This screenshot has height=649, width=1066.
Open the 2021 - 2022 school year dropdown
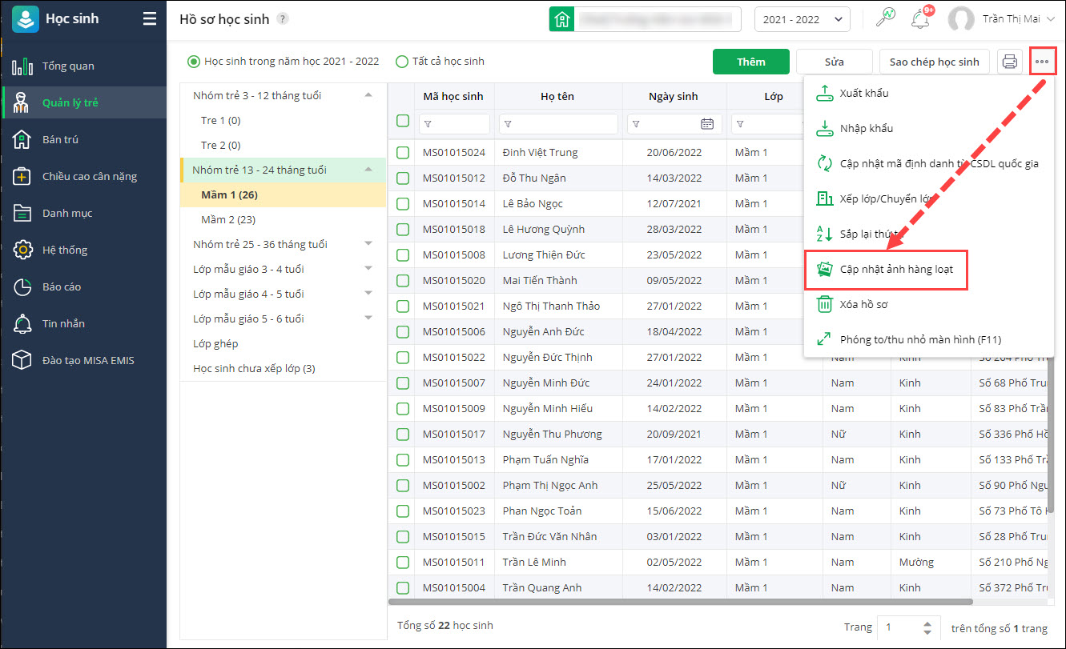click(802, 19)
